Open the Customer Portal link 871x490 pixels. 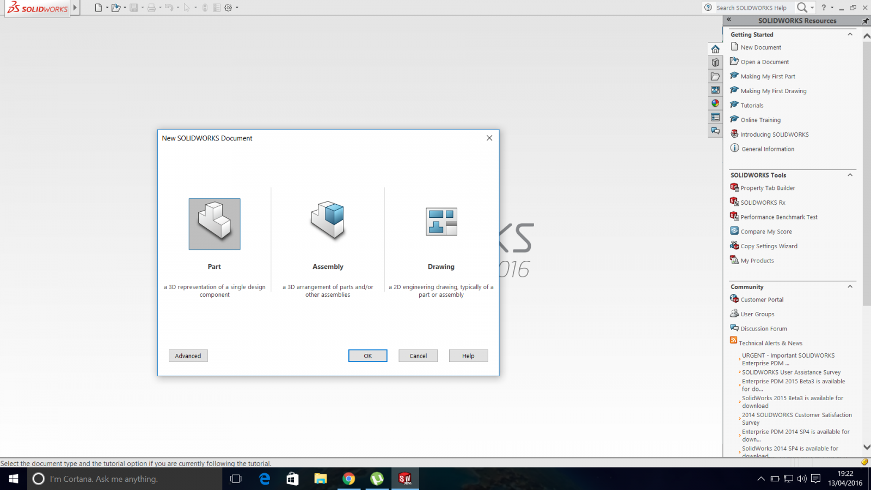762,300
